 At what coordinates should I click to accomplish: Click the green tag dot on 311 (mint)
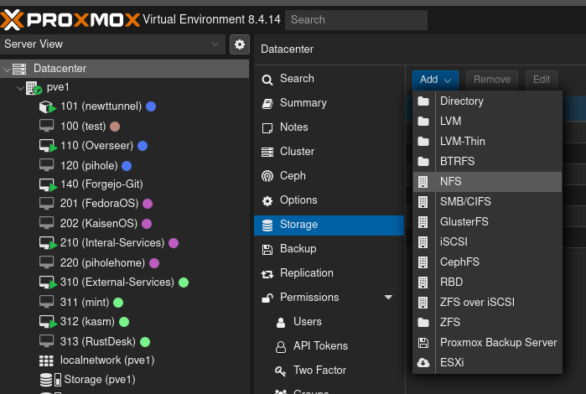click(118, 303)
